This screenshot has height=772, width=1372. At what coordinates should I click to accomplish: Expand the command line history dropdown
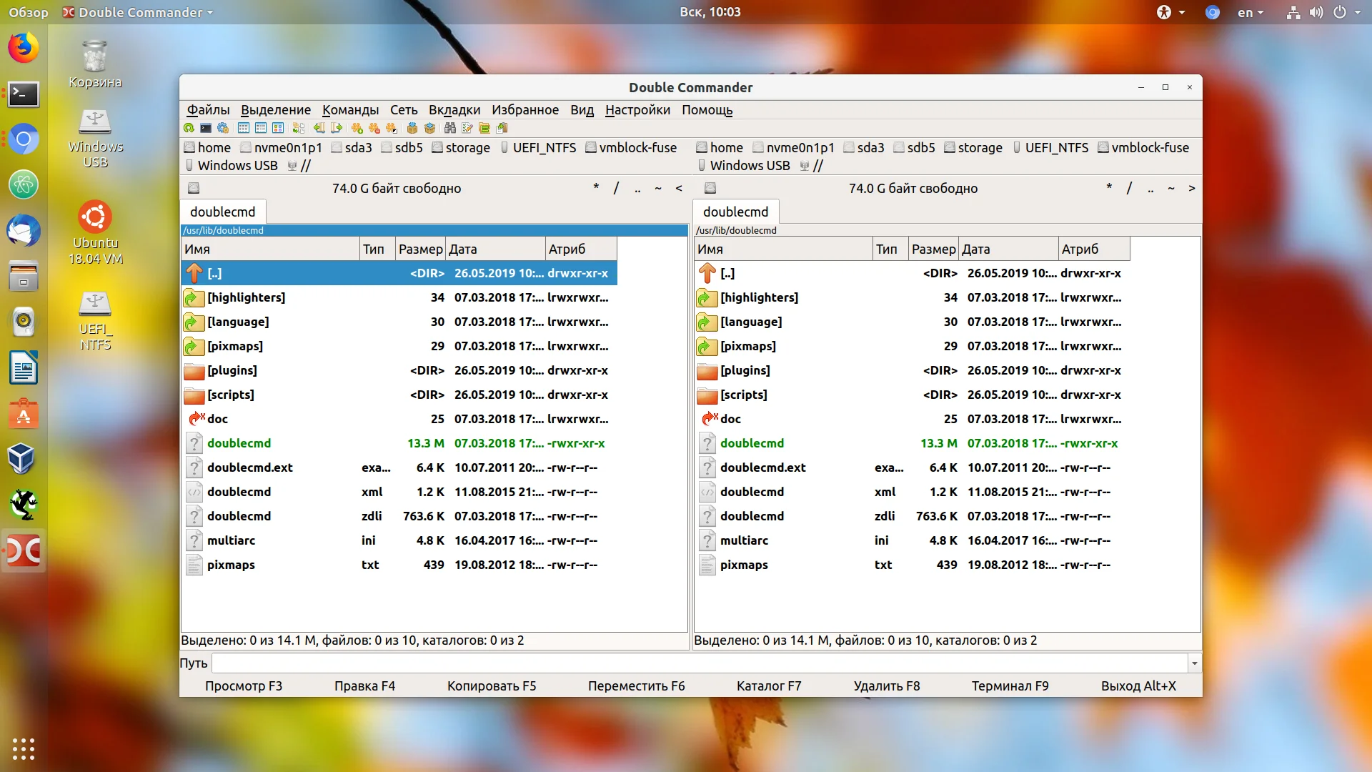[1194, 663]
